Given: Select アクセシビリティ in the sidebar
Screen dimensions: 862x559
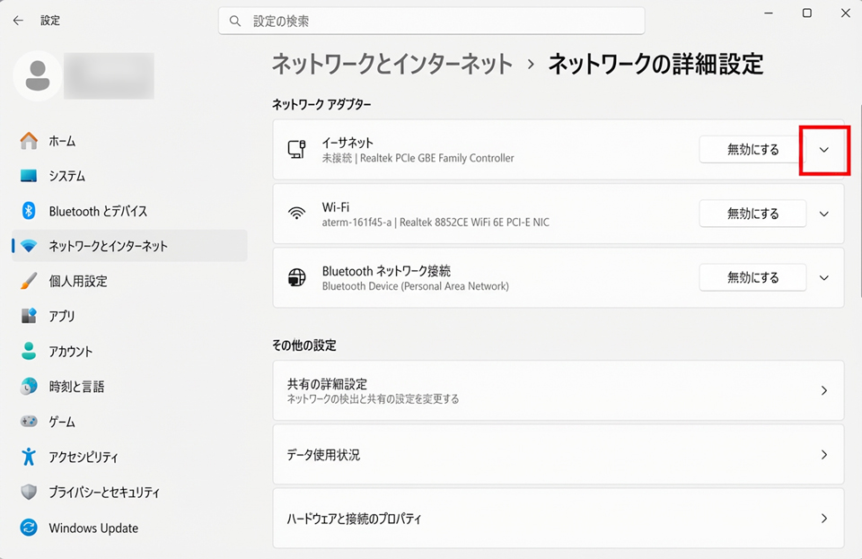Looking at the screenshot, I should pos(83,457).
